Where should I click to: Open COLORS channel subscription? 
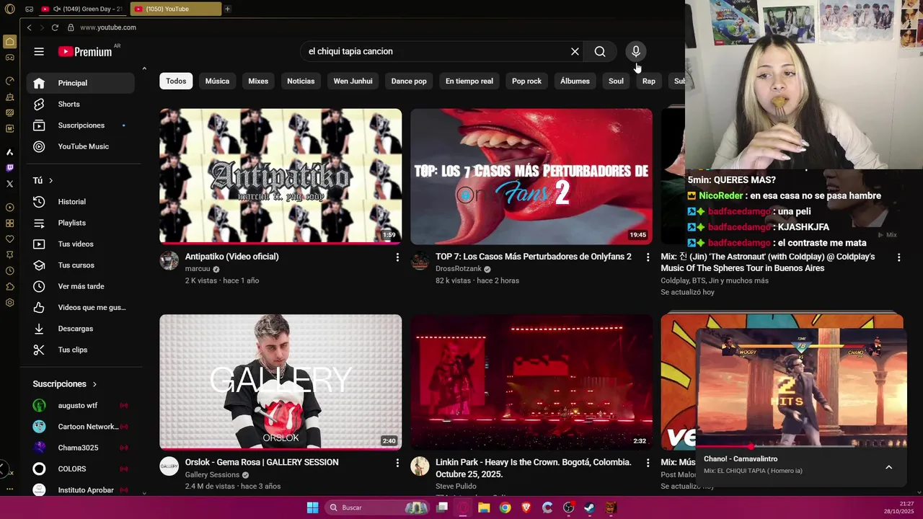pos(80,469)
